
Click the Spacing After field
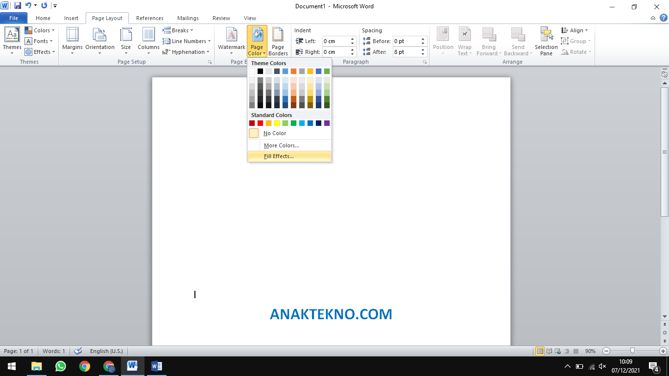tap(406, 52)
